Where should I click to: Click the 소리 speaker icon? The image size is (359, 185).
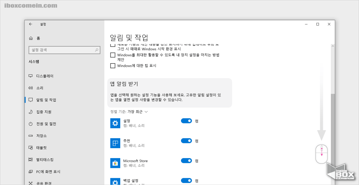[31, 88]
